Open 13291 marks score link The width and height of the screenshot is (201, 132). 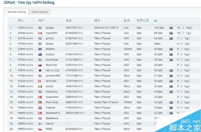pos(25,28)
